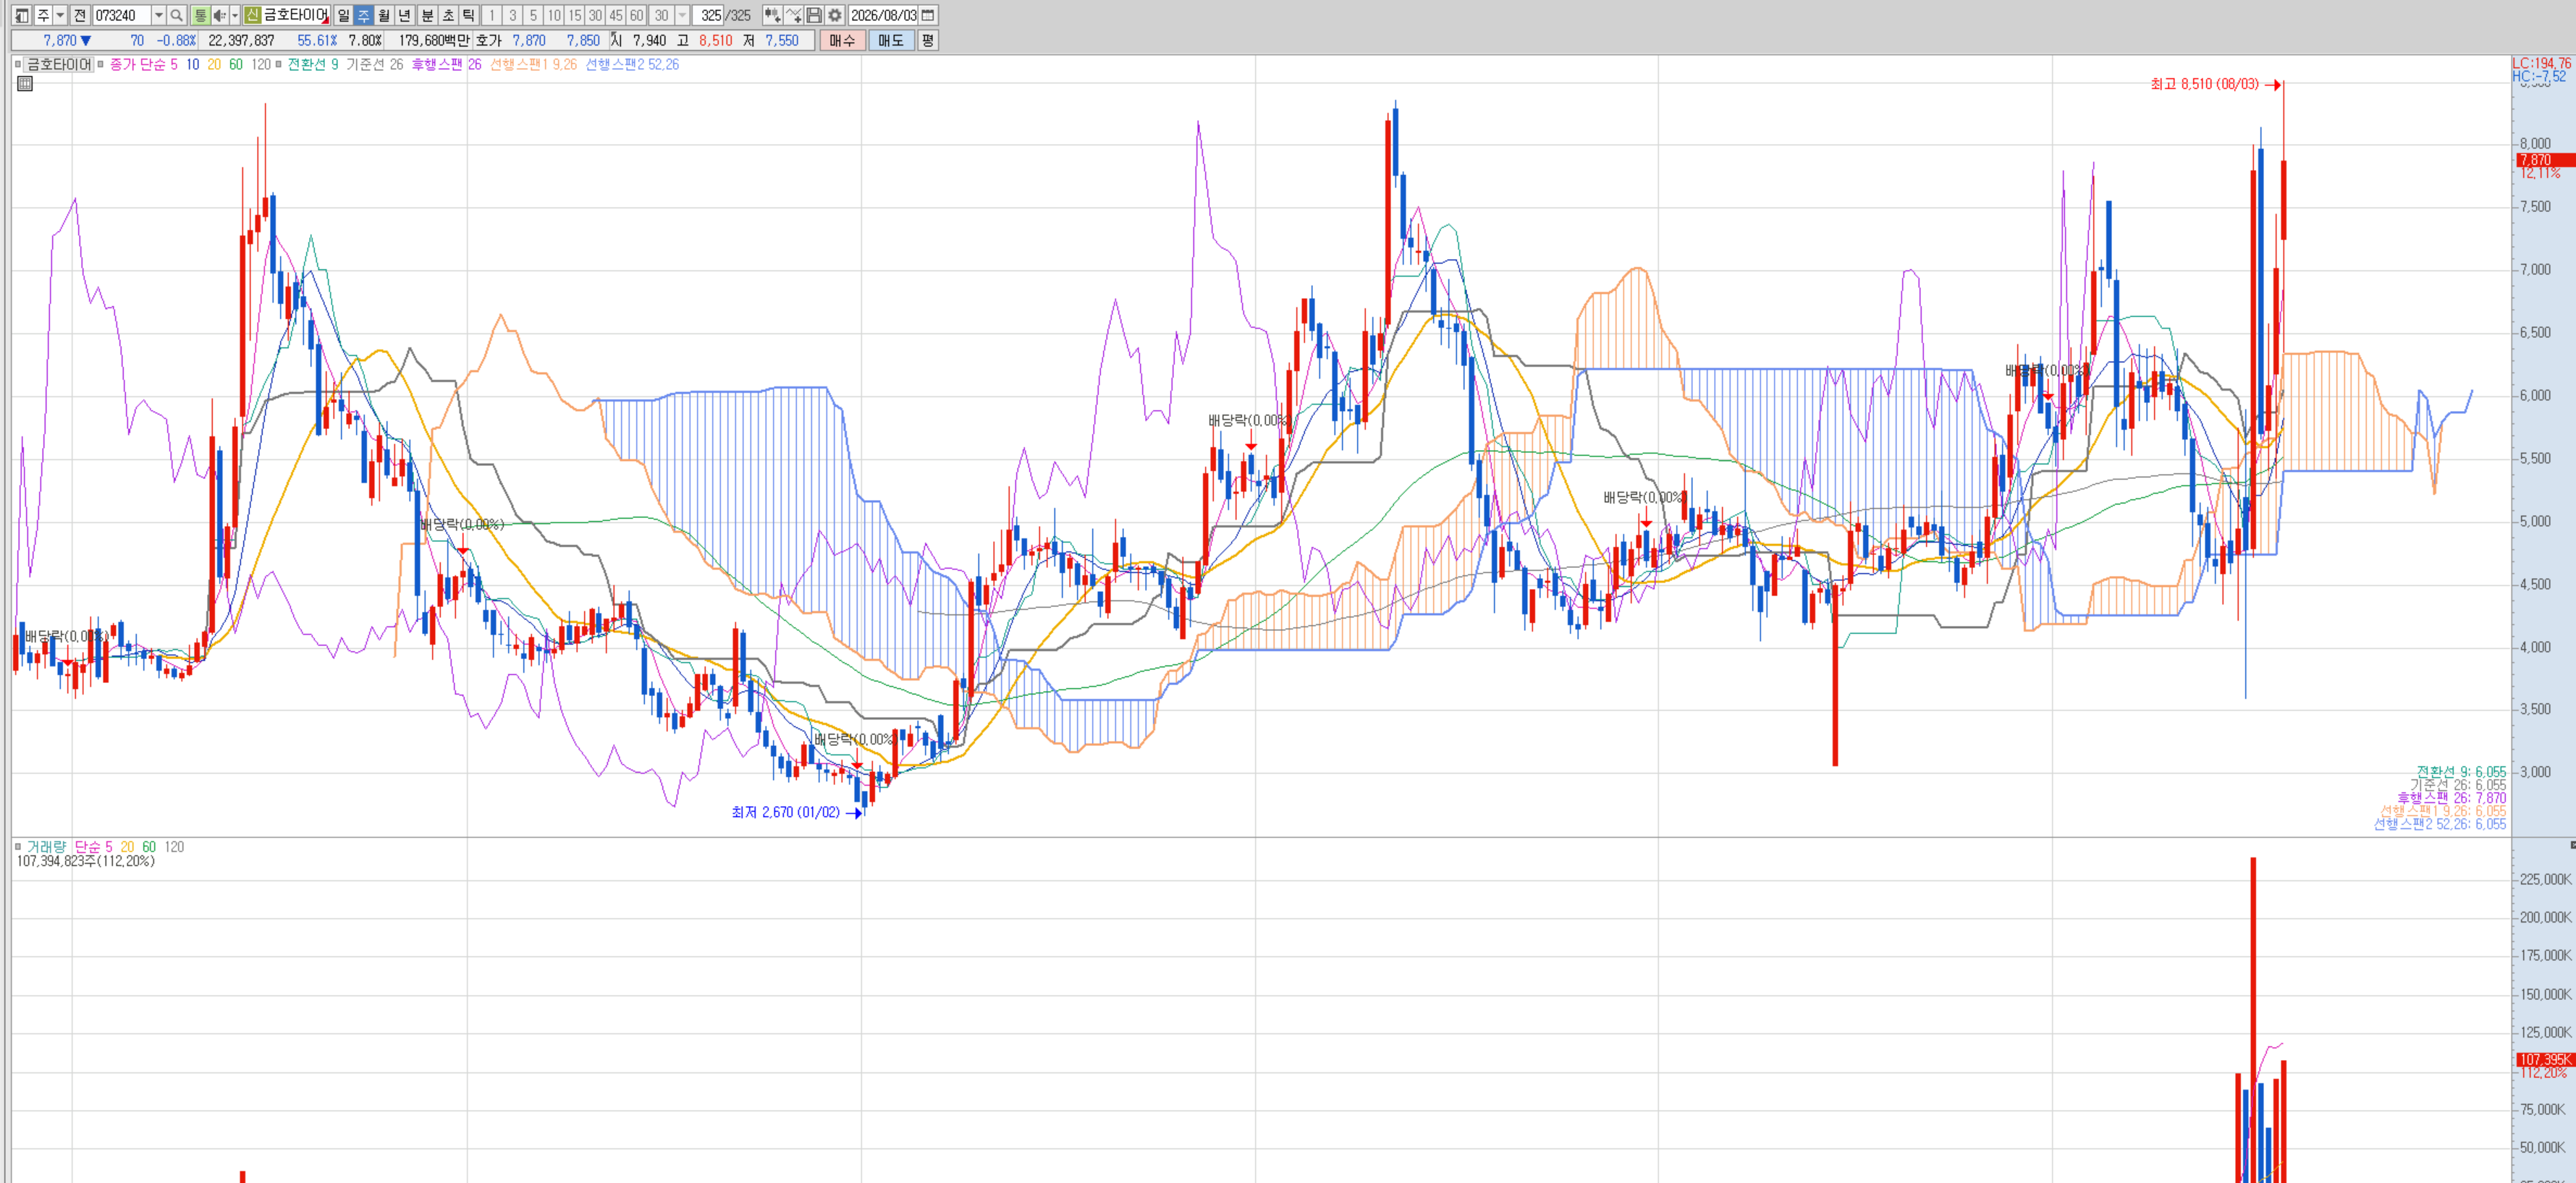Click the orange 20 moving average legend
This screenshot has height=1183, width=2576.
[x=214, y=64]
